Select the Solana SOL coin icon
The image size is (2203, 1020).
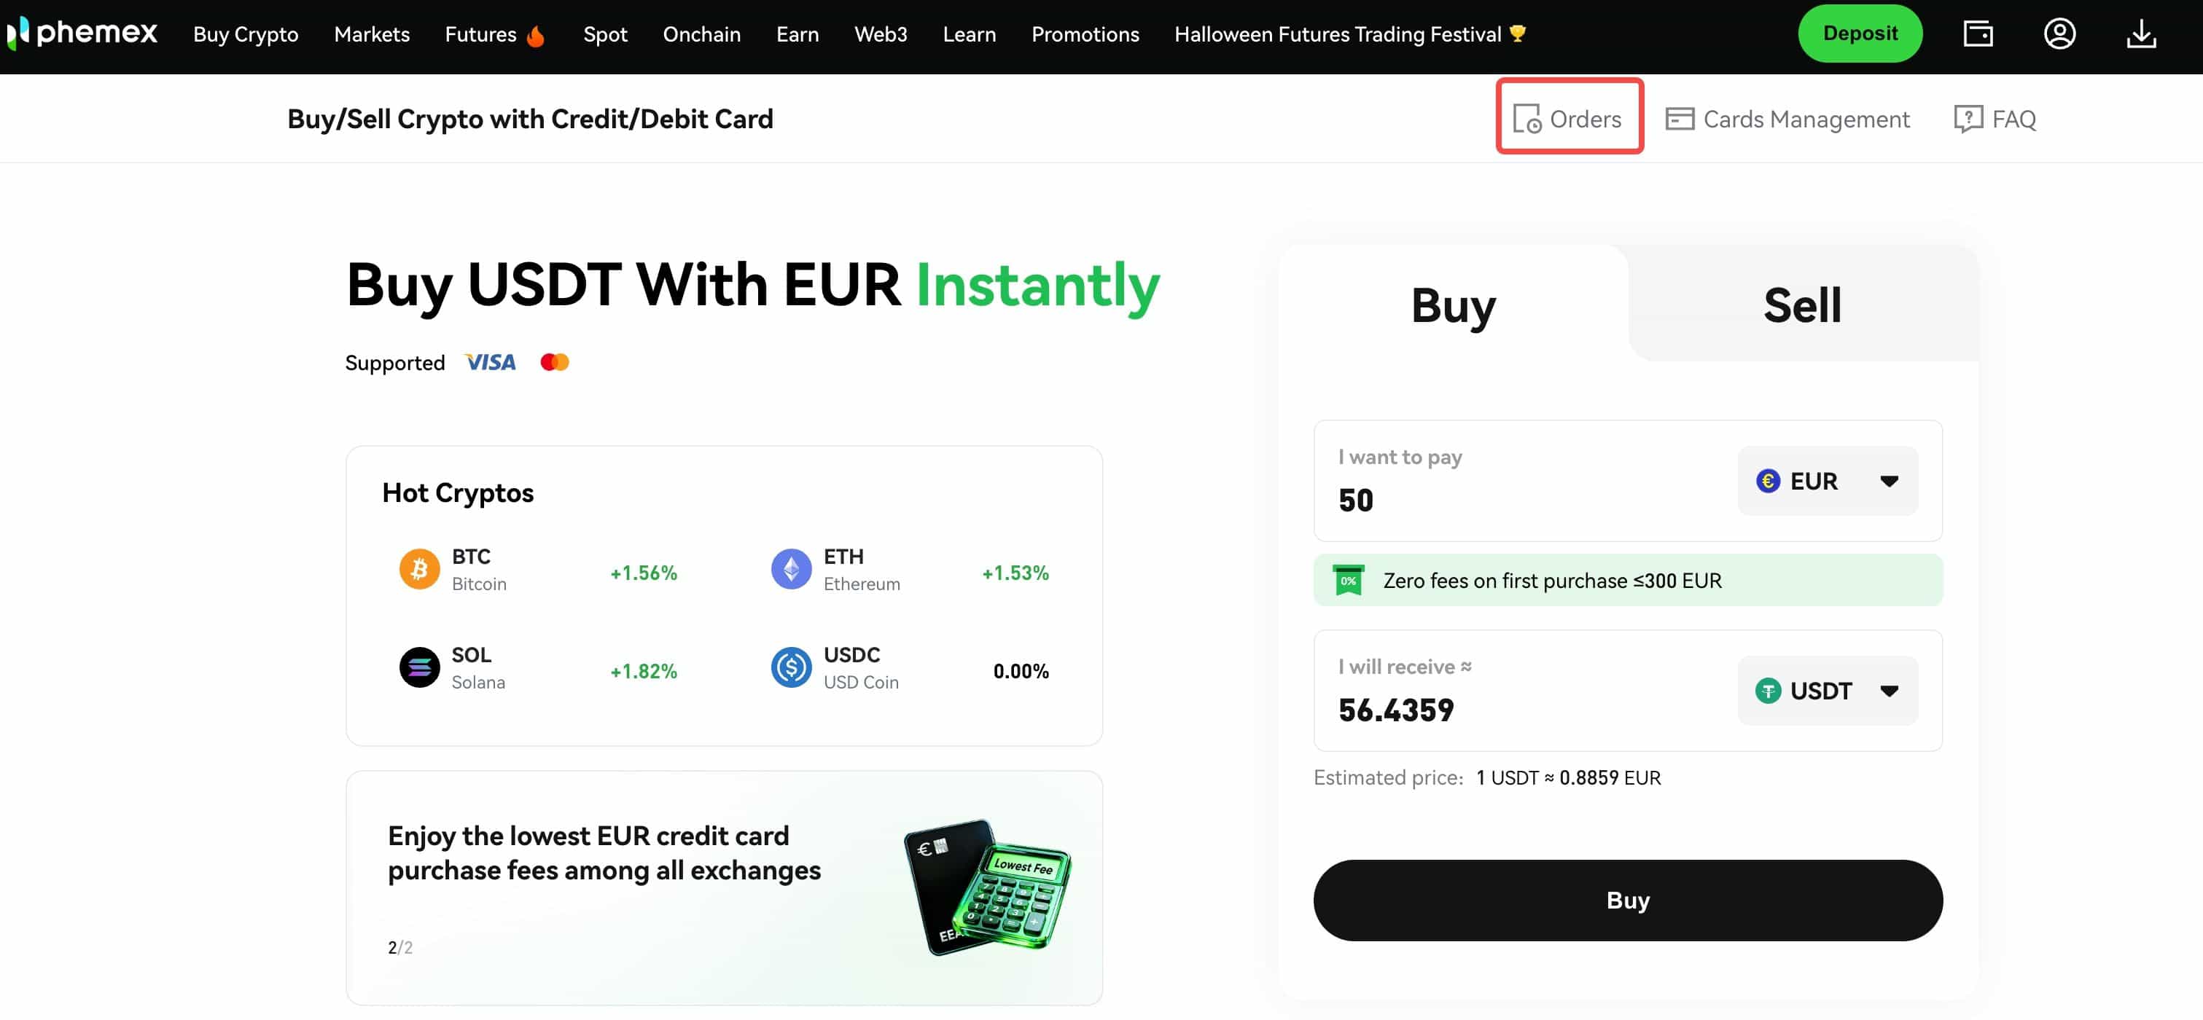419,668
